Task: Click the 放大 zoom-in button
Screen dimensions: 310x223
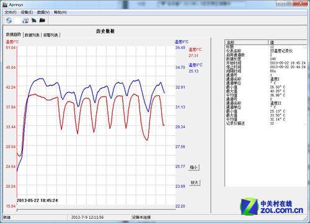Action: (x=195, y=182)
